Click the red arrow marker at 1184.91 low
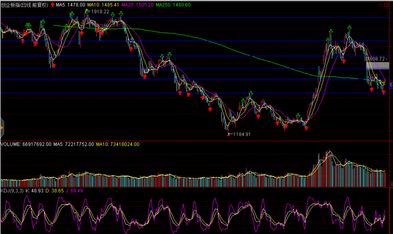The width and height of the screenshot is (393, 234). (229, 134)
